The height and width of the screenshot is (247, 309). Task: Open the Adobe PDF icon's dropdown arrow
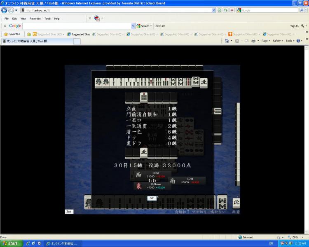click(x=102, y=18)
